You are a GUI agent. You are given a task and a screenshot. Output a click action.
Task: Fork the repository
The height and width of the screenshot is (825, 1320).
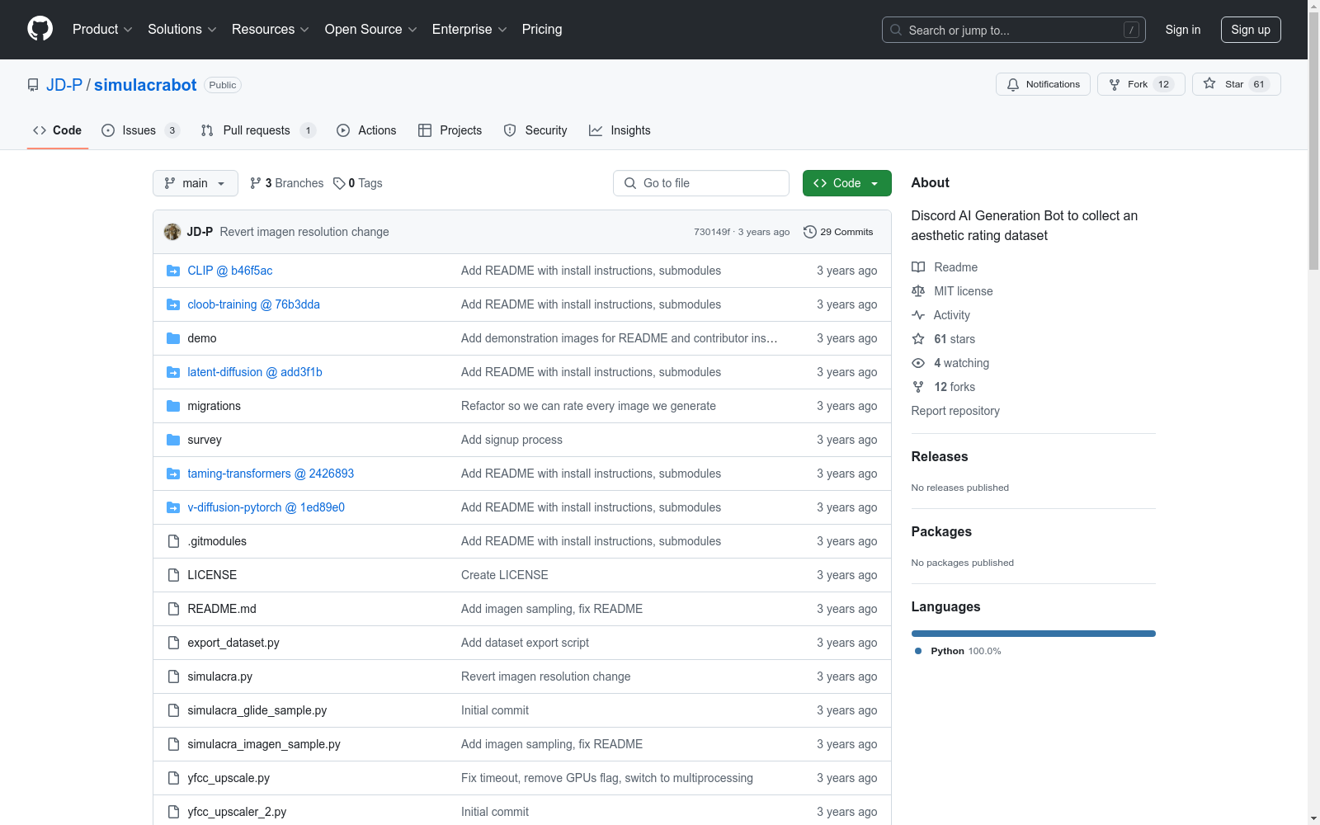(x=1141, y=84)
